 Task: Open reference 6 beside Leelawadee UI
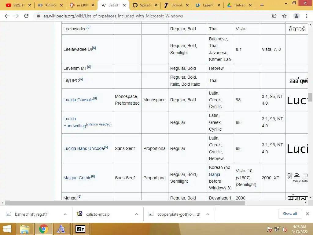coord(94,48)
